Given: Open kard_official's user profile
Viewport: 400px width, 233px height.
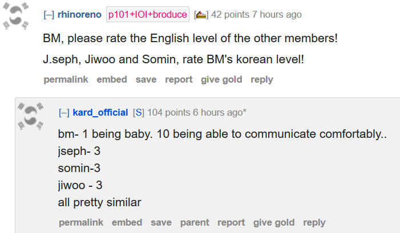Looking at the screenshot, I should (100, 113).
